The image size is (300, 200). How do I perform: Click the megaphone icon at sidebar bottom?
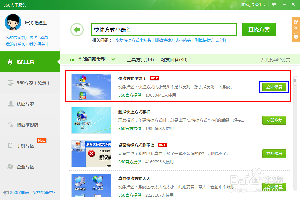click(6, 193)
